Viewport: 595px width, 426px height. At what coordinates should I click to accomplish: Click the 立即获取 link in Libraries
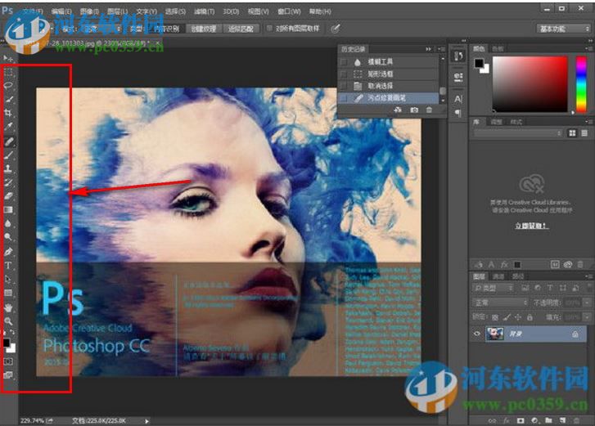pos(530,224)
